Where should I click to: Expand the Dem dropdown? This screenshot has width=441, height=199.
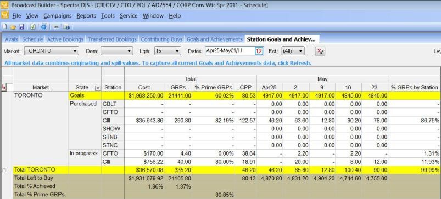pos(117,51)
